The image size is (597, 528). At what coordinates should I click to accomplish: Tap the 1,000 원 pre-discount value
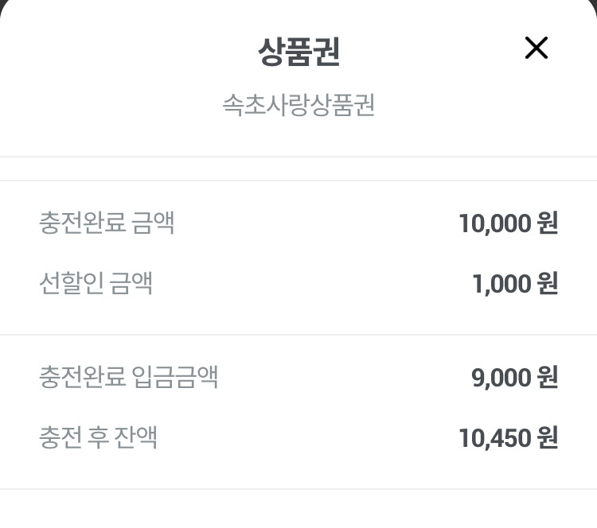(x=515, y=283)
